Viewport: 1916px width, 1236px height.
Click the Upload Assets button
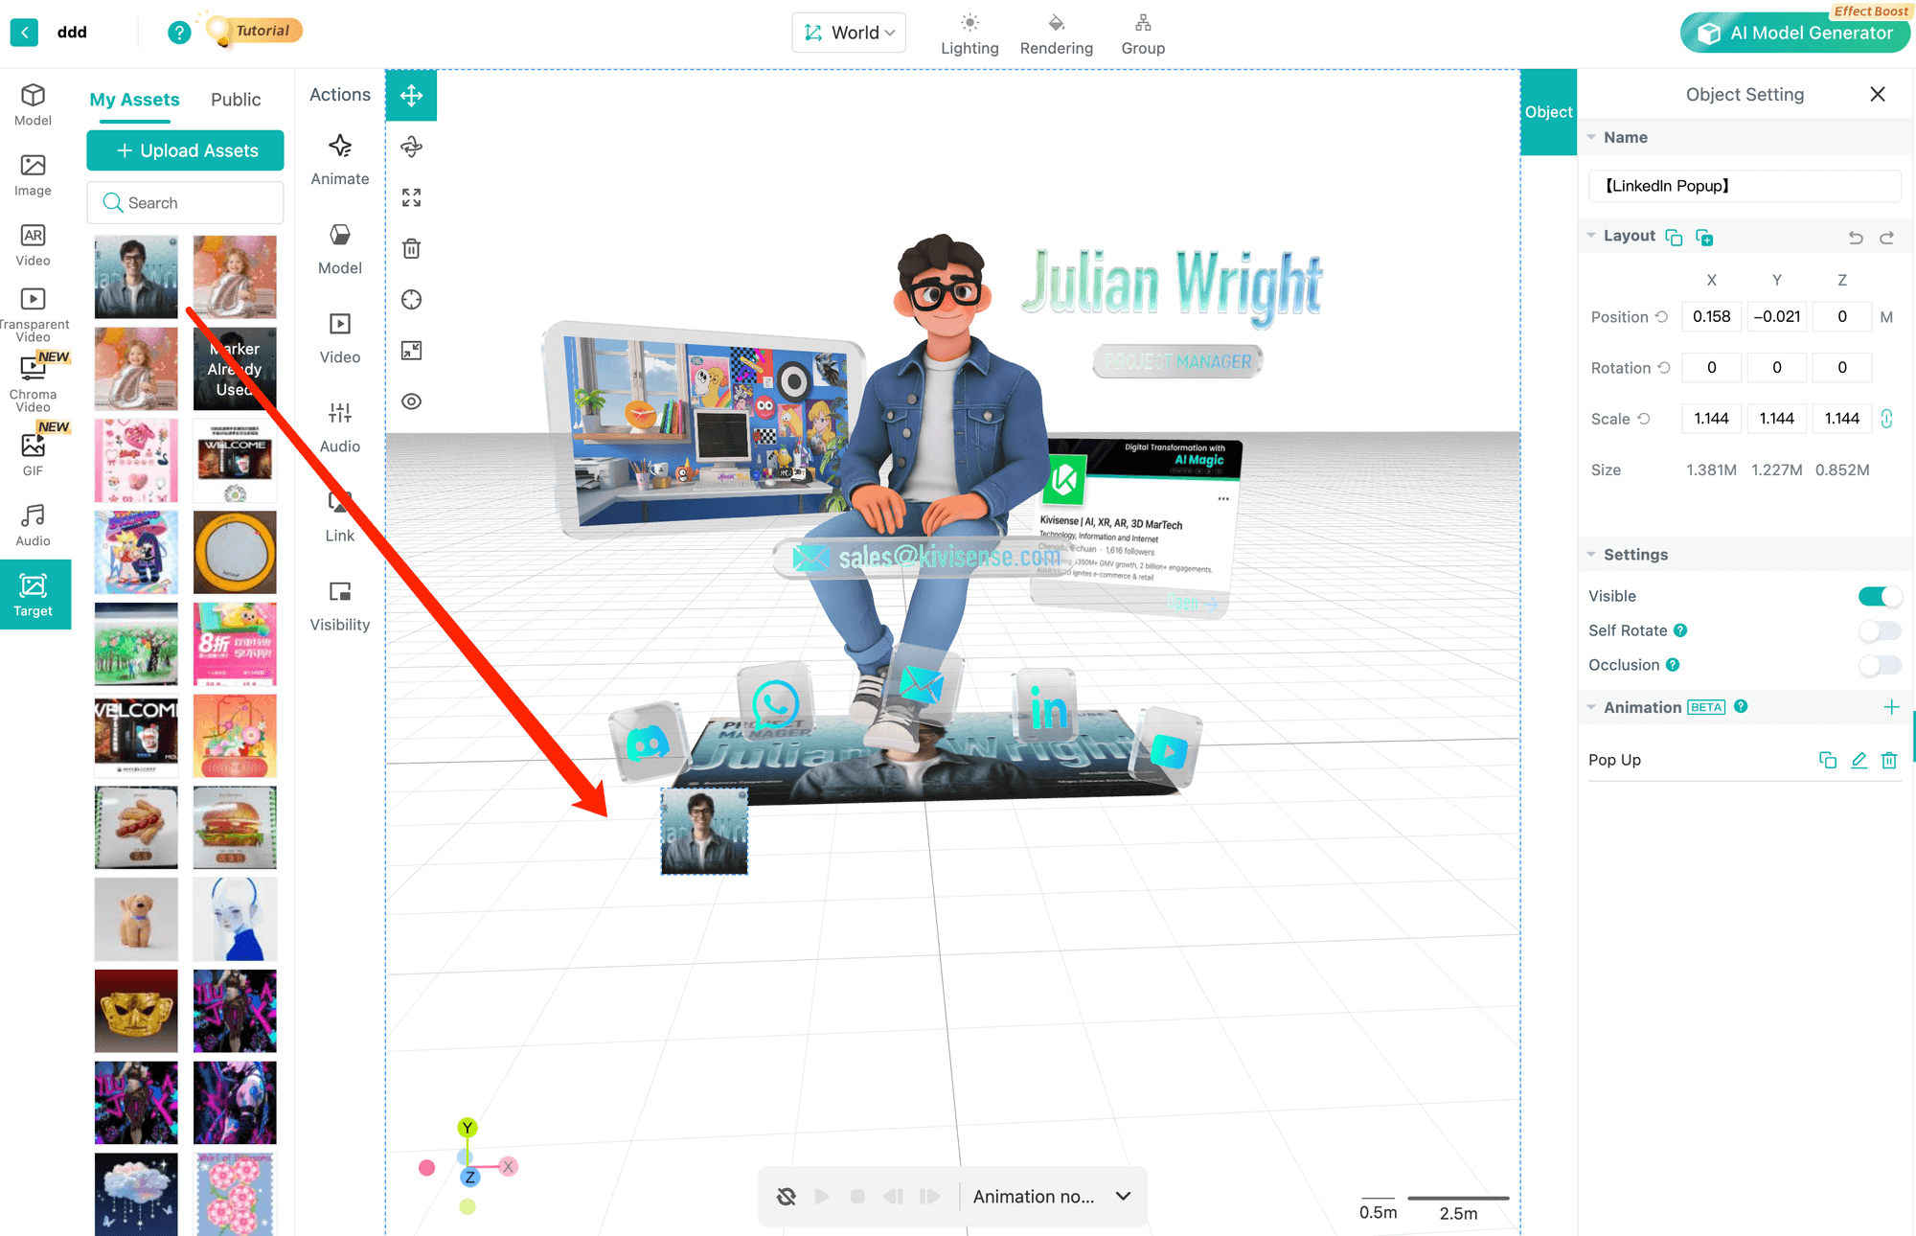point(185,149)
